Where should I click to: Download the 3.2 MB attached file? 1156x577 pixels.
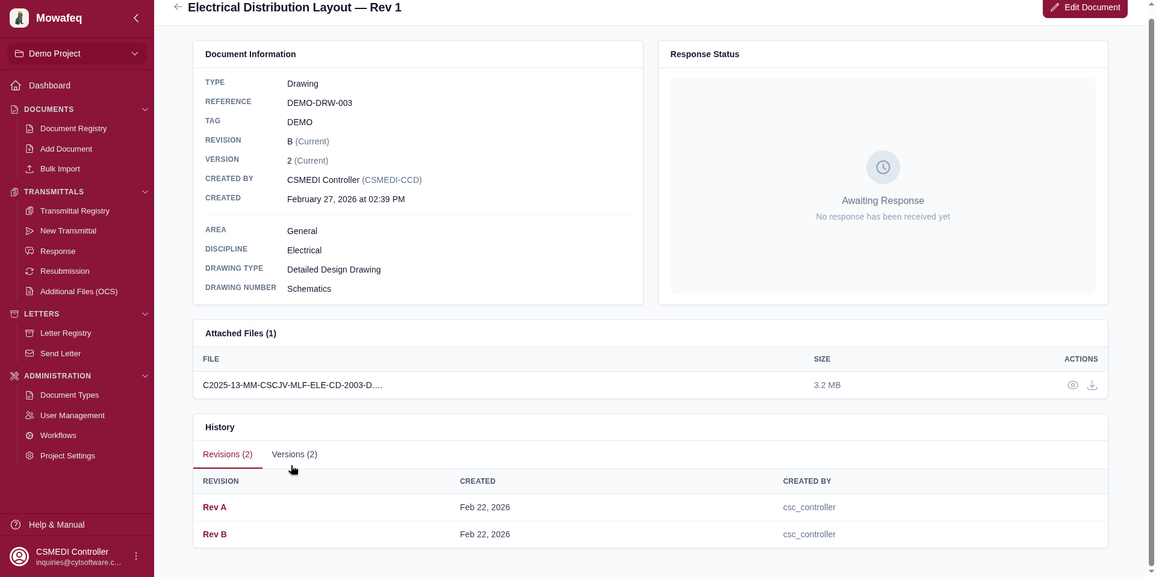1092,385
